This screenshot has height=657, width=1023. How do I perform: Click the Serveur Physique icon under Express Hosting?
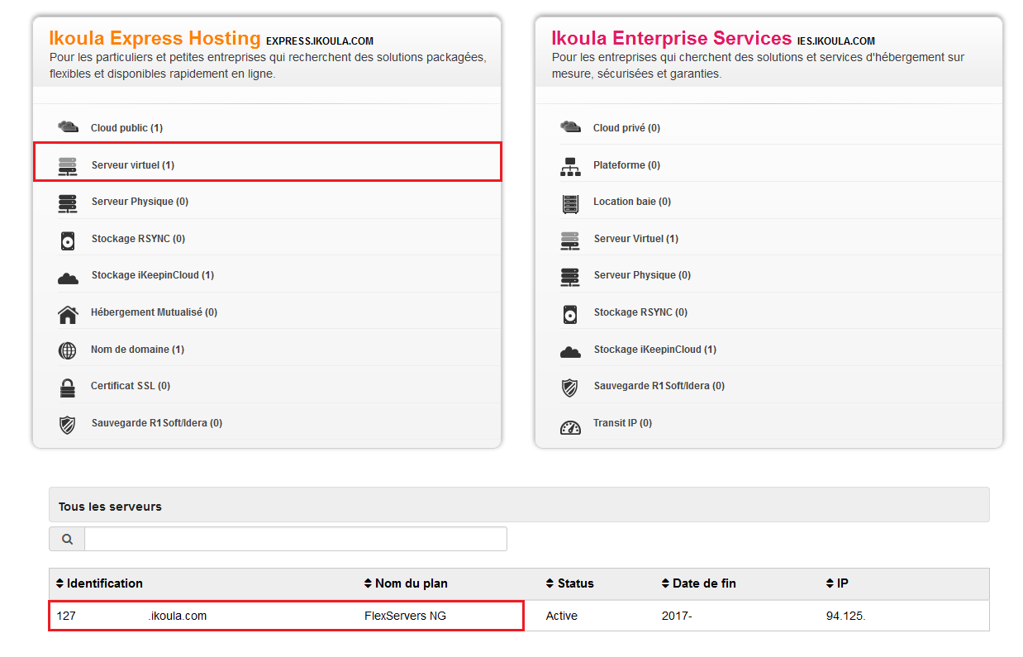(x=68, y=202)
